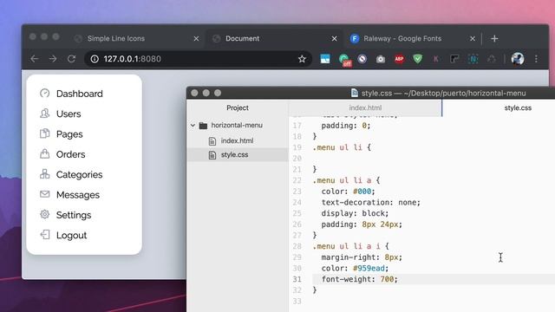Screen dimensions: 555x312
Task: Open the green shield extension
Action: click(418, 59)
